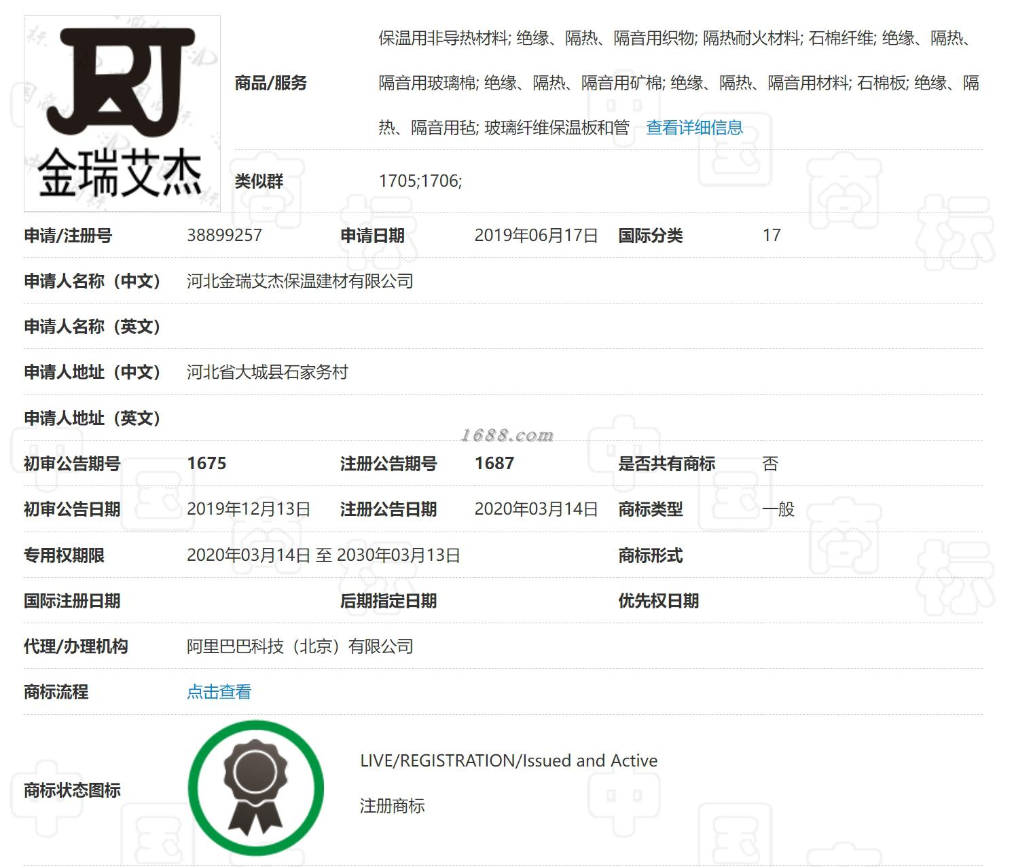Select the registration announcement number 1687
Viewport: 1014px width, 867px height.
pyautogui.click(x=494, y=464)
